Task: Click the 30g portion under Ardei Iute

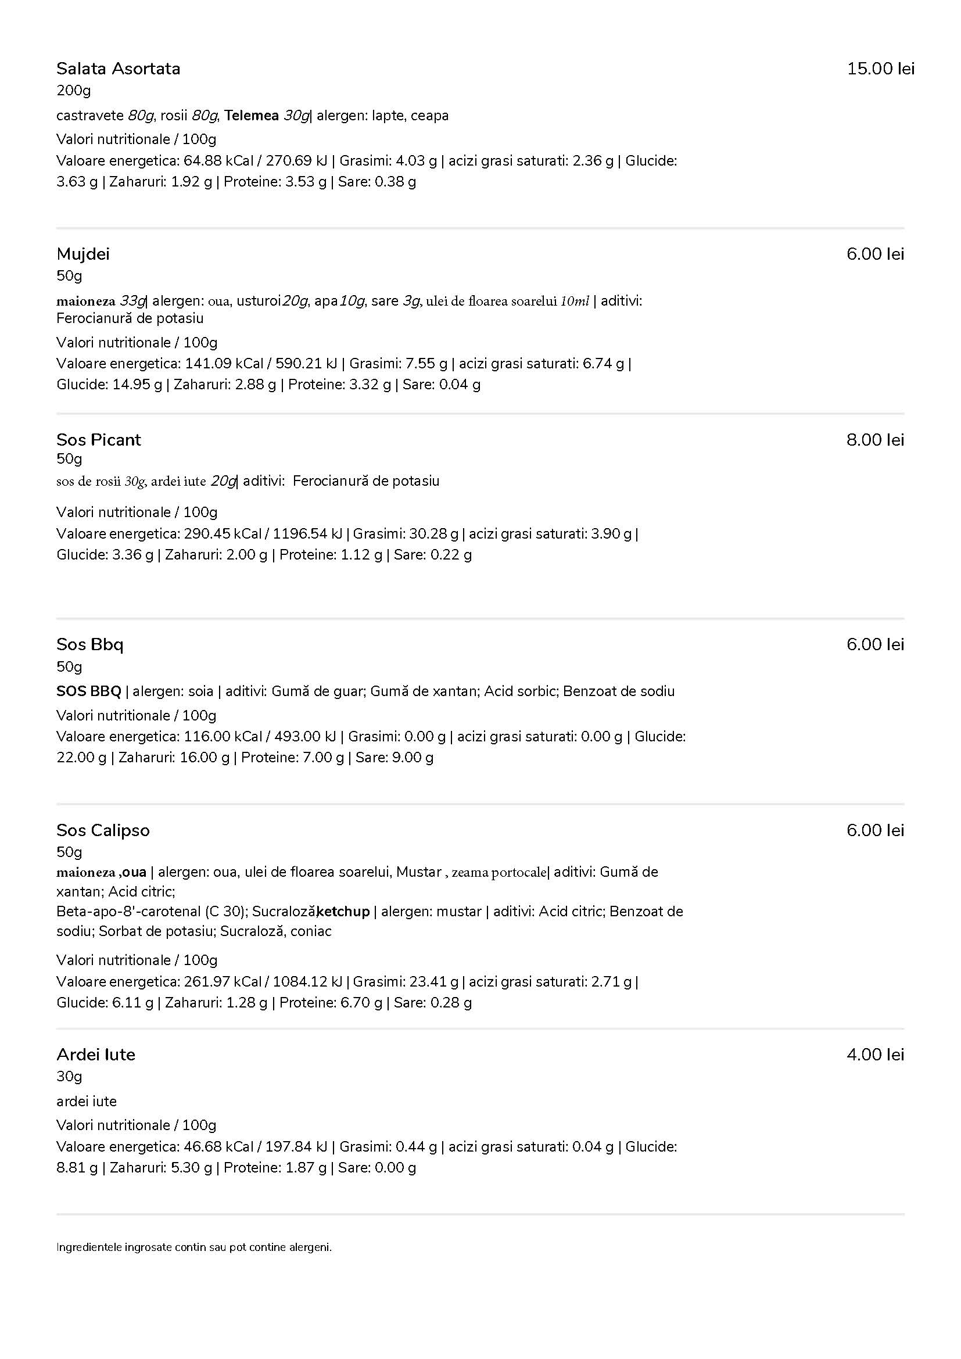Action: [x=69, y=1077]
